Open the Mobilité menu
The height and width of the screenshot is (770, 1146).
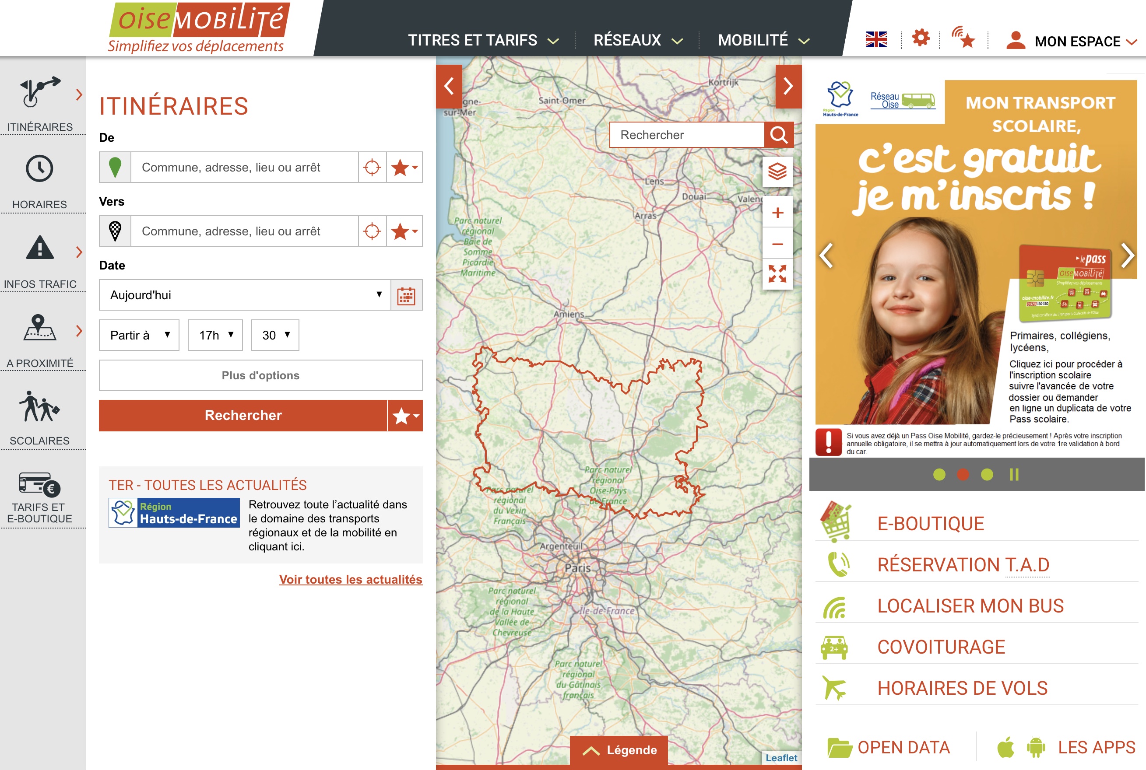pos(763,40)
